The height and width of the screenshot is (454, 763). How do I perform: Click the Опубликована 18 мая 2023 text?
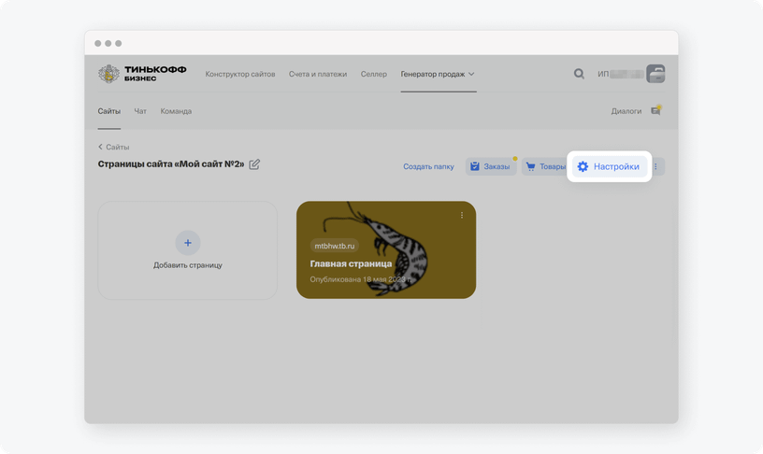(361, 279)
